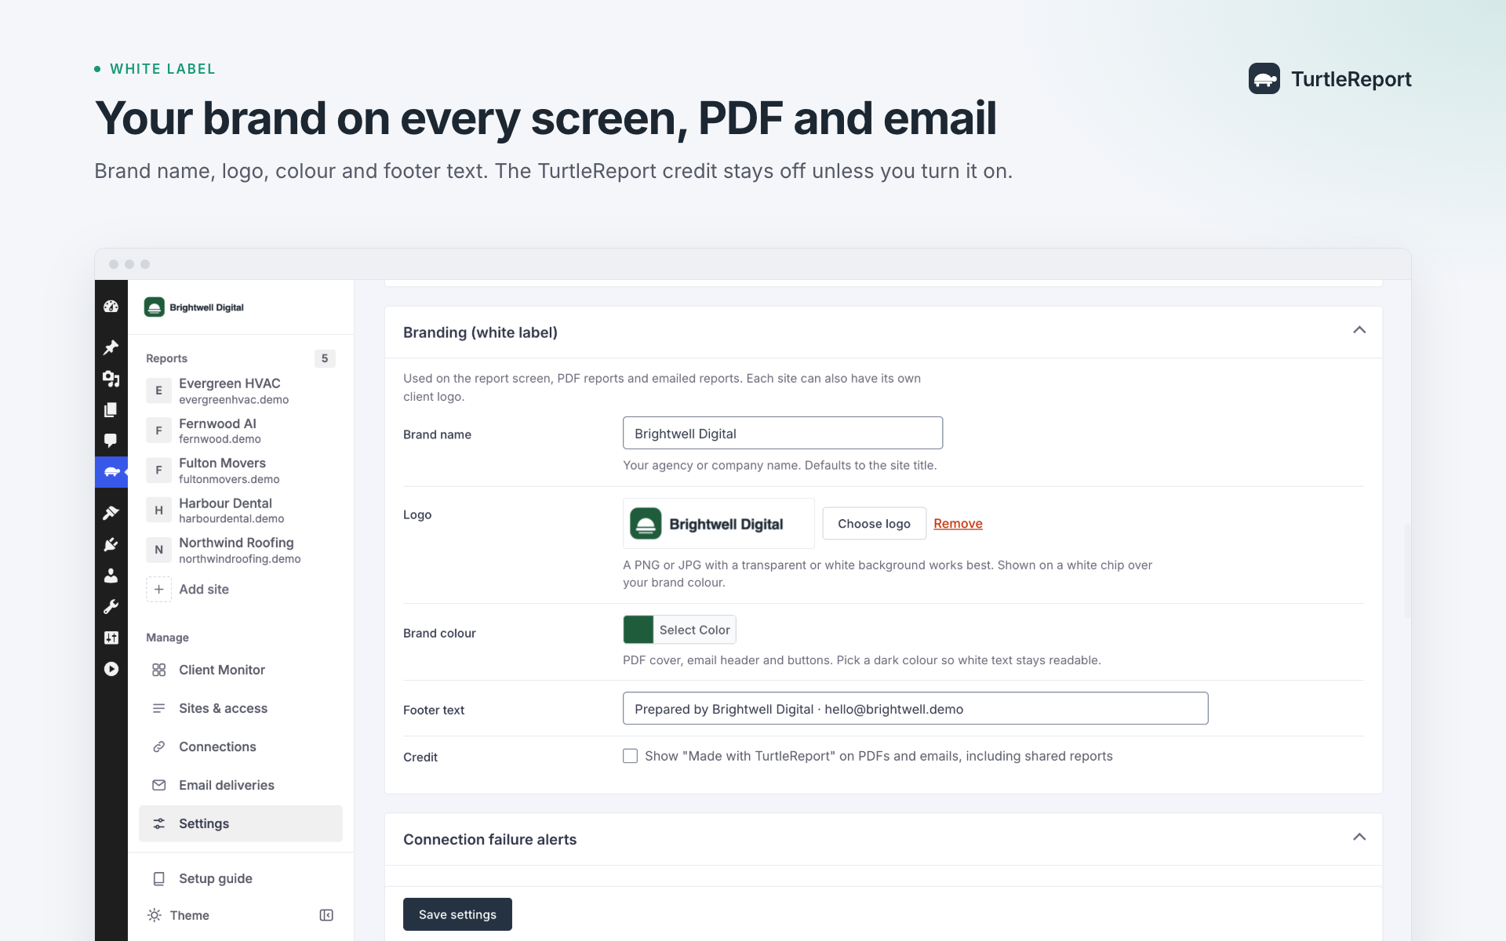This screenshot has height=941, width=1506.
Task: Open Comments via speech bubble icon
Action: click(111, 441)
